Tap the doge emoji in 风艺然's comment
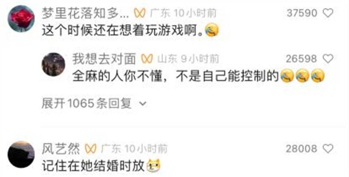349x177 pixels. pos(154,166)
